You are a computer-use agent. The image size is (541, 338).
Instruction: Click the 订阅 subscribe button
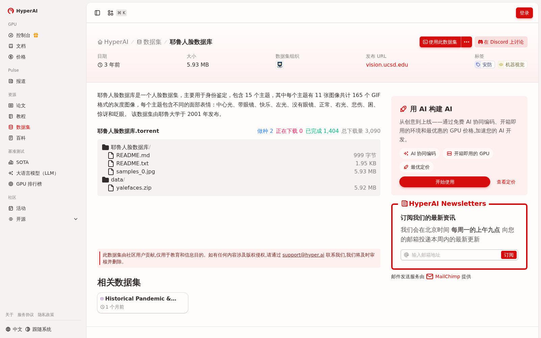pyautogui.click(x=509, y=255)
